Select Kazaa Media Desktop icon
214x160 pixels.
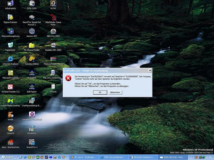tap(10, 102)
